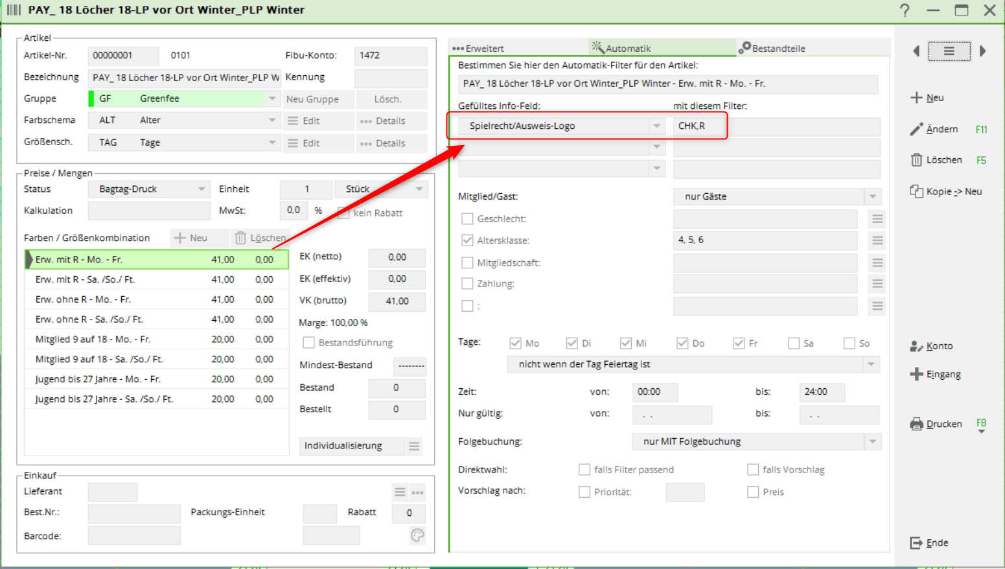The height and width of the screenshot is (569, 1005).
Task: Expand the Mitglied/Gast dropdown
Action: [x=873, y=196]
